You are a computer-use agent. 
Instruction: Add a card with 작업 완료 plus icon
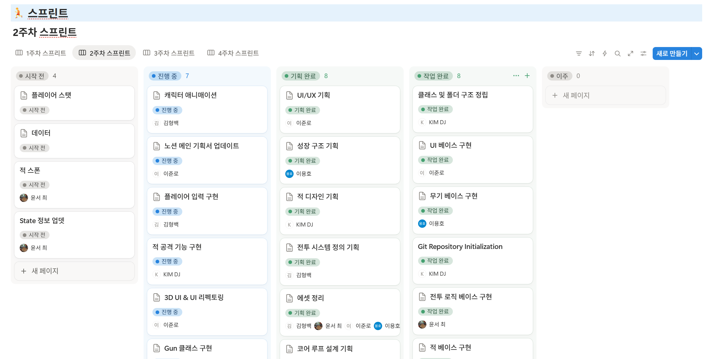527,76
